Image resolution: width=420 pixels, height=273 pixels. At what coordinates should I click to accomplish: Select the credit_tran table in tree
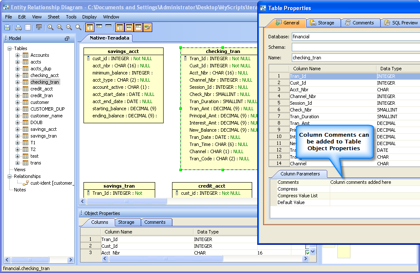pyautogui.click(x=41, y=95)
